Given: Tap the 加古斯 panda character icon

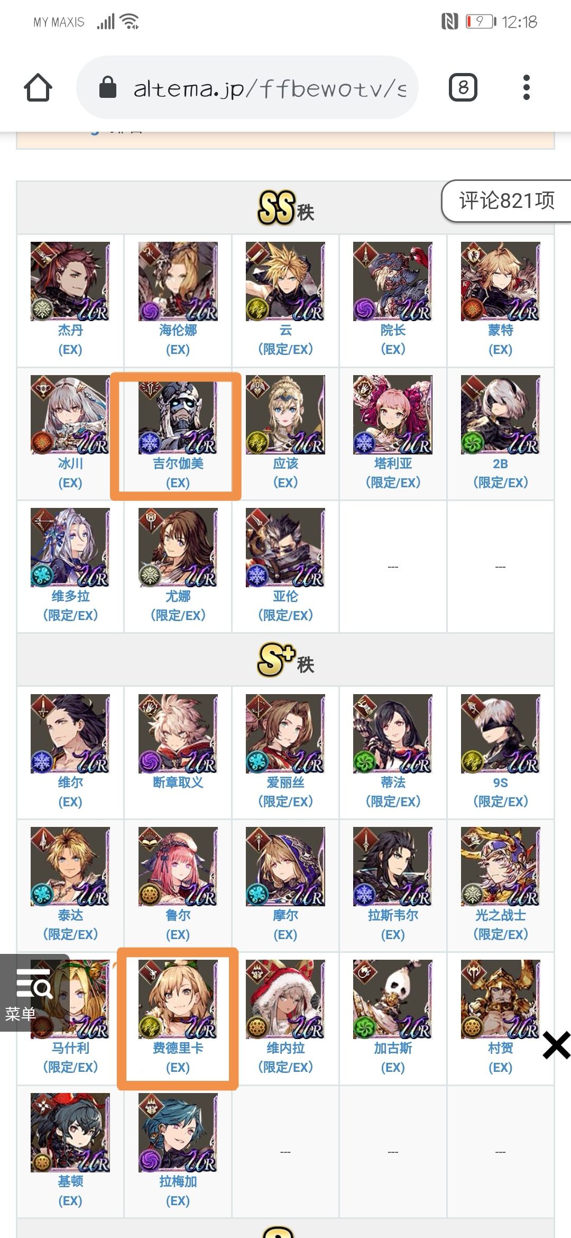Looking at the screenshot, I should [x=393, y=999].
